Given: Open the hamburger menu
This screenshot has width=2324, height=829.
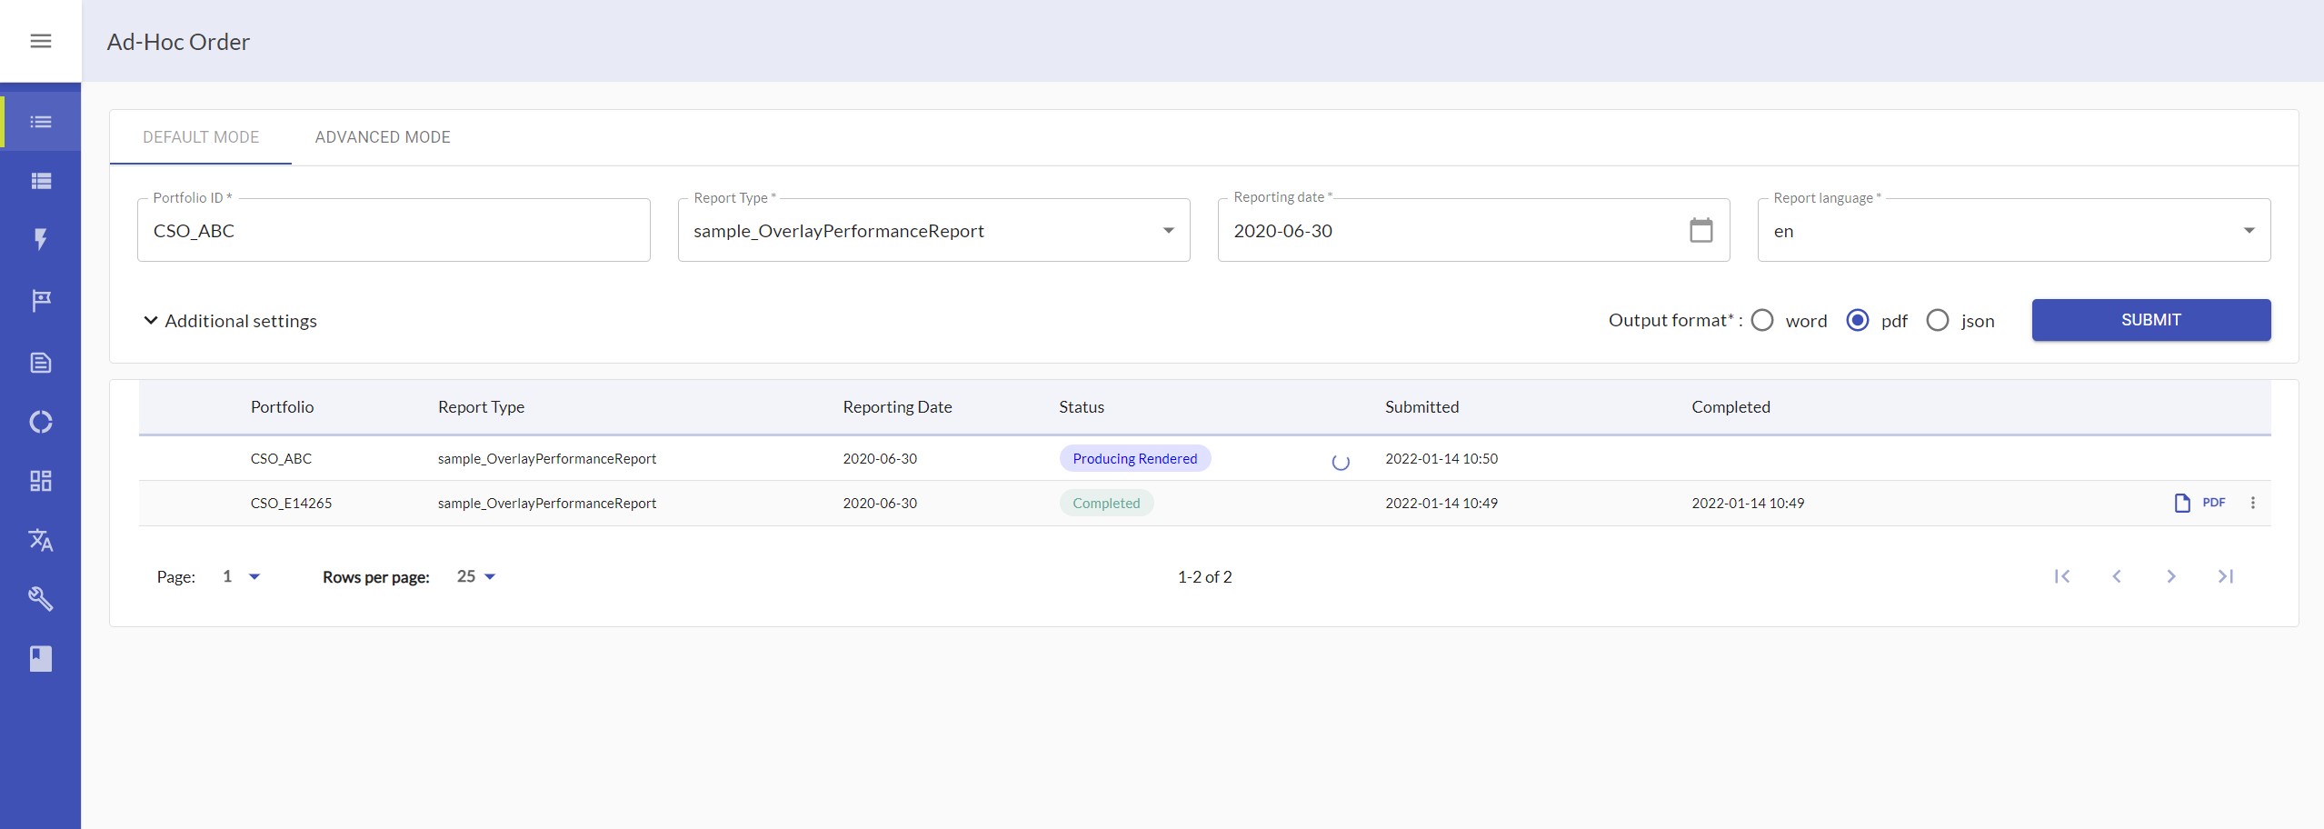Looking at the screenshot, I should 41,41.
